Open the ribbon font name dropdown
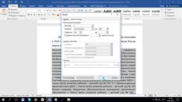 coord(38,11)
